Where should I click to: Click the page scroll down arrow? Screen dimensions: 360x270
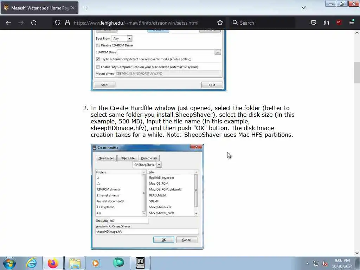coord(357,253)
